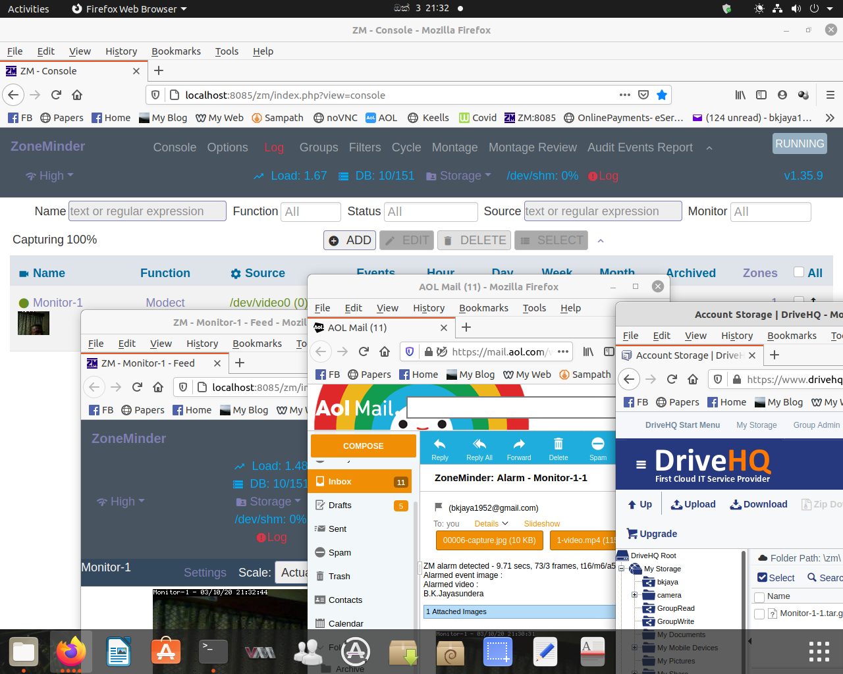
Task: Open the View menu in Monitor-1 Feed window
Action: 161,344
